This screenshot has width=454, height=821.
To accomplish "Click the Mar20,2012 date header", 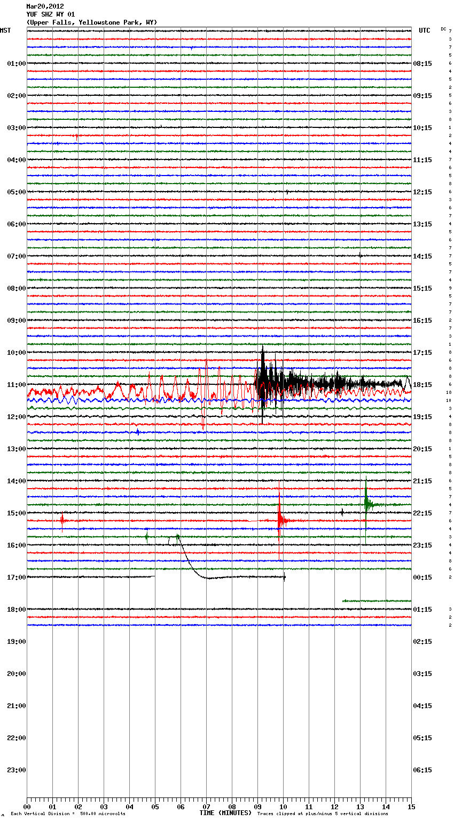I will click(45, 6).
